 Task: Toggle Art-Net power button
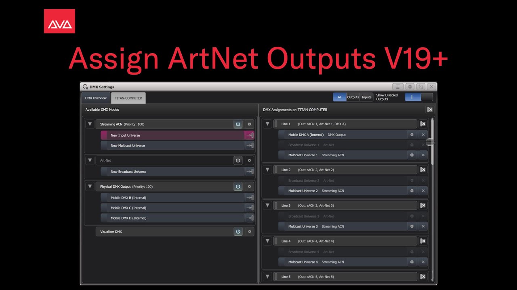coord(238,160)
